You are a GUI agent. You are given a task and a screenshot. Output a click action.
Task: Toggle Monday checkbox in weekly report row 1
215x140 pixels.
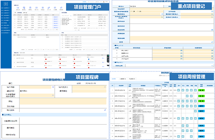[x=178, y=90]
